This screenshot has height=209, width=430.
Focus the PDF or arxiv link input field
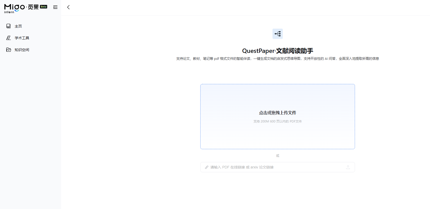point(278,167)
